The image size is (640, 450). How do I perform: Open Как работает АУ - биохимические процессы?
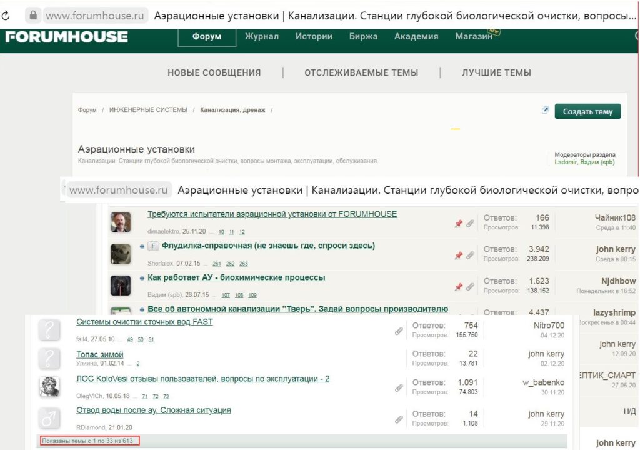236,277
